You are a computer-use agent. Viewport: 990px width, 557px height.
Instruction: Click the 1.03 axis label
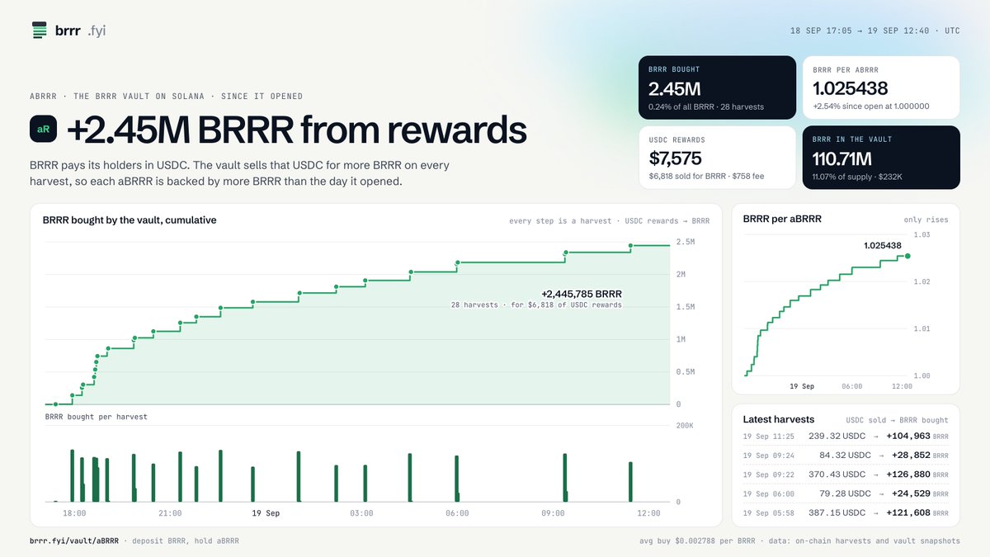point(922,235)
